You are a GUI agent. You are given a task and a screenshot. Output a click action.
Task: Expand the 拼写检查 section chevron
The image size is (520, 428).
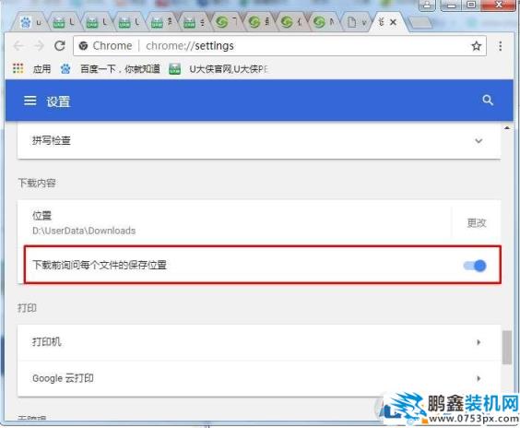coord(479,141)
